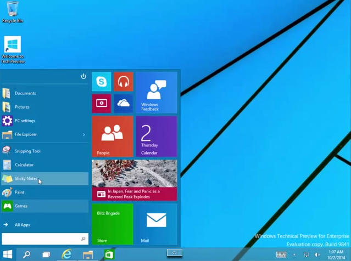This screenshot has width=351, height=261.
Task: Open the news tile about Japan
Action: (135, 180)
